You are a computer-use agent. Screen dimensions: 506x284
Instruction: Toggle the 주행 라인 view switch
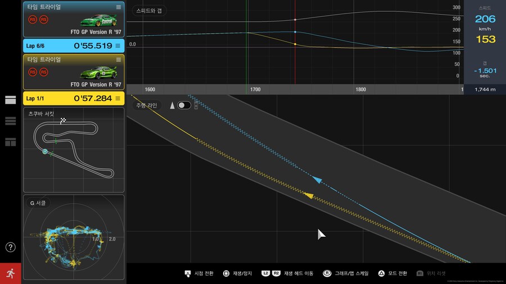click(184, 106)
